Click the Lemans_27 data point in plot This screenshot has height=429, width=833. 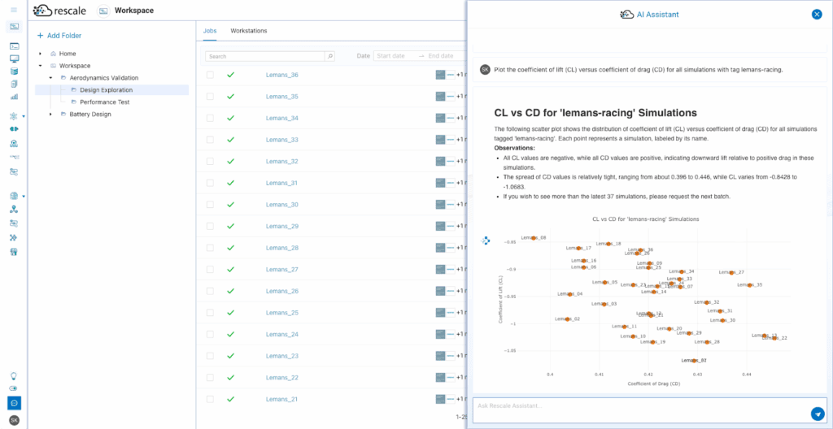(731, 272)
